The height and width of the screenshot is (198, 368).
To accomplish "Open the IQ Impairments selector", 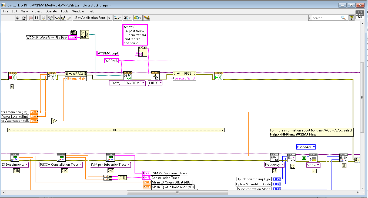I will click(x=14, y=165).
